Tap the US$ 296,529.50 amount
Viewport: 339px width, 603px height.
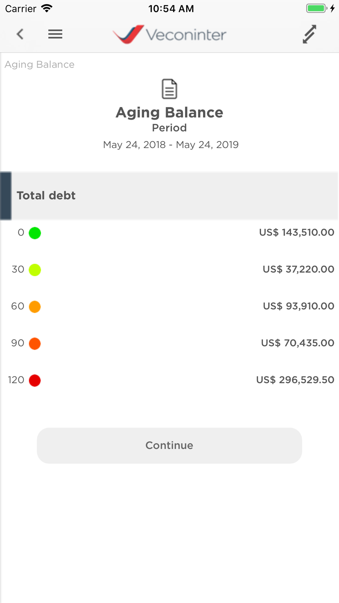pyautogui.click(x=295, y=380)
